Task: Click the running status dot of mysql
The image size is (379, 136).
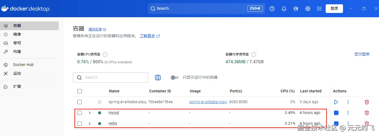Action: pos(100,113)
